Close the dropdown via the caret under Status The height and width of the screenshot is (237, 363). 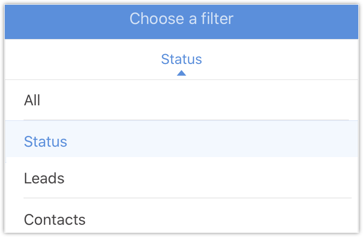click(x=181, y=73)
